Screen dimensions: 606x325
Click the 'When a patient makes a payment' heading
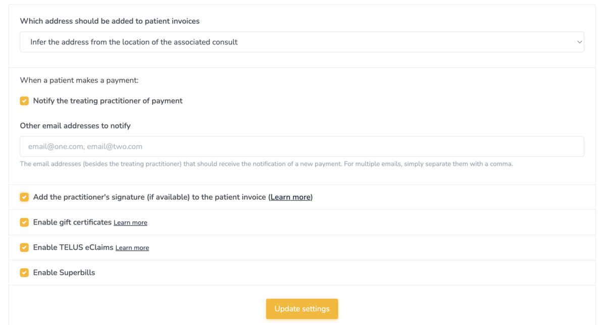tap(79, 80)
